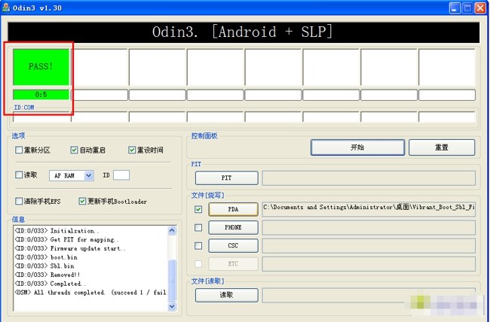Click the green PASS! status box
Screen dimensions: 490x322
click(x=41, y=67)
